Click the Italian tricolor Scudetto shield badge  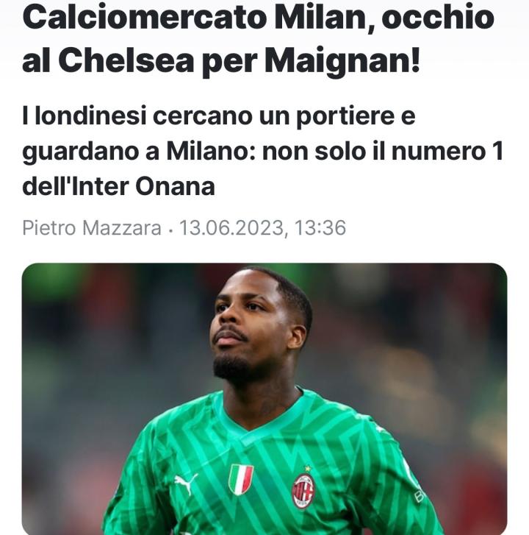tap(241, 479)
